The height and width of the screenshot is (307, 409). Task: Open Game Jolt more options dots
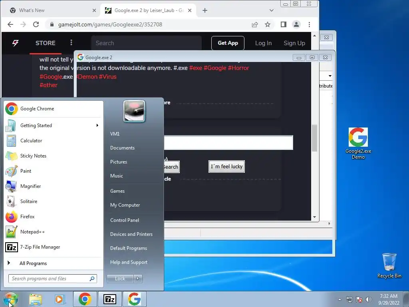[71, 42]
